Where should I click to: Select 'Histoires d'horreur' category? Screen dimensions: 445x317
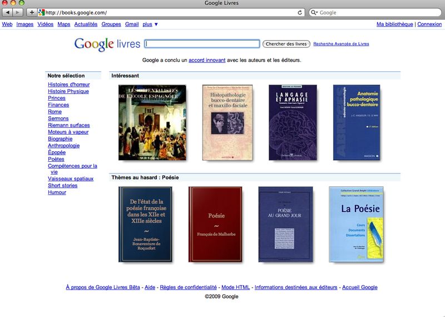pos(68,85)
